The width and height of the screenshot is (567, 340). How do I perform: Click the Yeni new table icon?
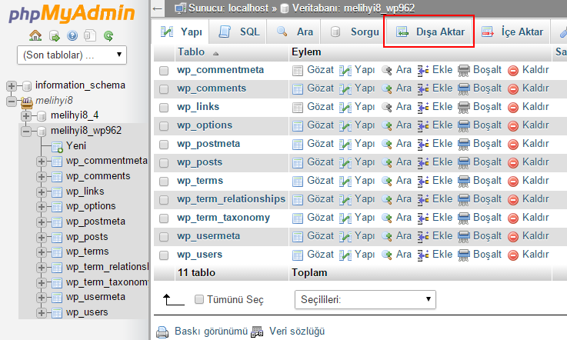[x=57, y=147]
